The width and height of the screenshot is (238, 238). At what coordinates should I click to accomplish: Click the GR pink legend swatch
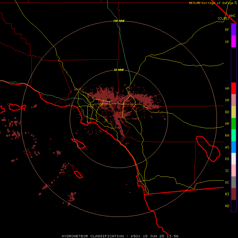point(234,100)
